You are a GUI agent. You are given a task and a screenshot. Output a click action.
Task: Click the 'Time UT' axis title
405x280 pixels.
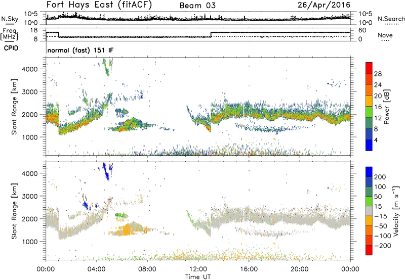(x=198, y=277)
